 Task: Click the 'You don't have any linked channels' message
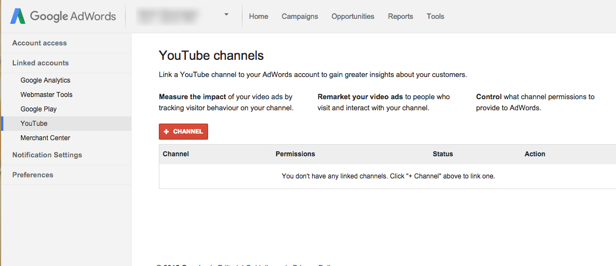coord(388,176)
